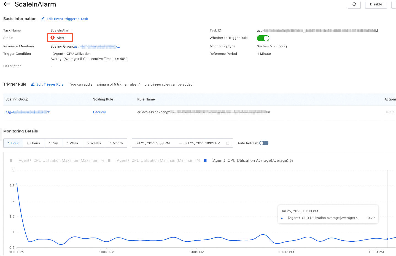396x256 pixels.
Task: Select the 1 Week time range
Action: 73,143
